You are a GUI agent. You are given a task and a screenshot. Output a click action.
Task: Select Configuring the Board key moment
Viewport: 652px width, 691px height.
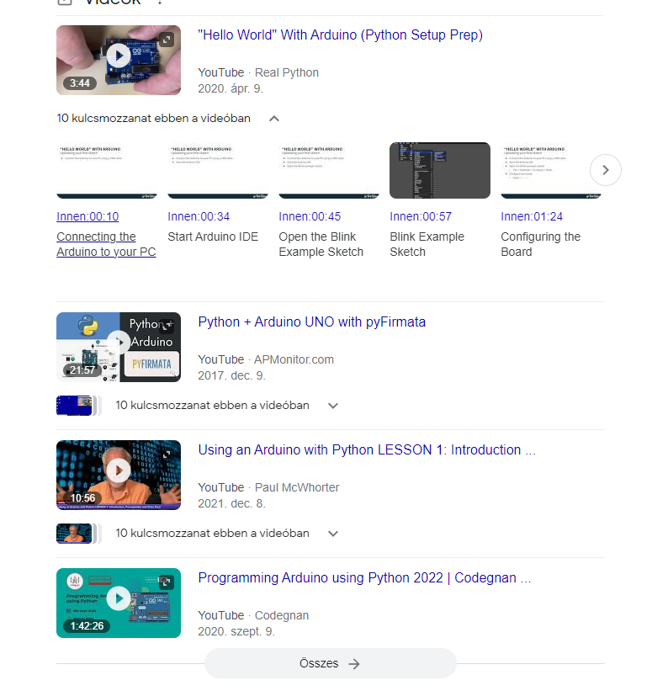(x=541, y=244)
